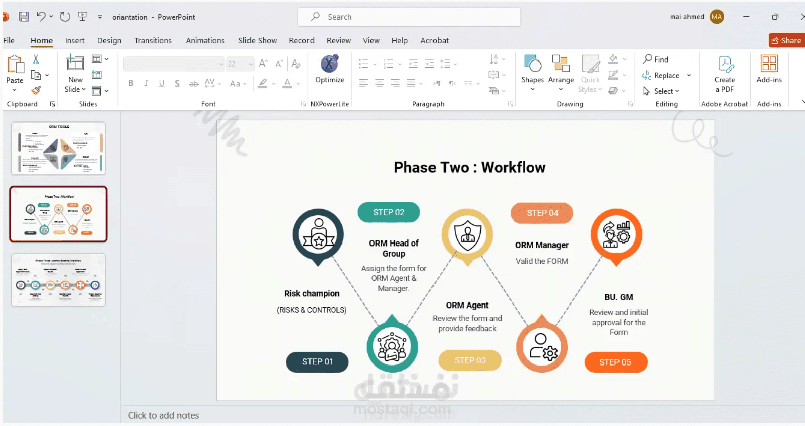Increase font size with the larger A
The height and width of the screenshot is (426, 805).
(x=263, y=64)
